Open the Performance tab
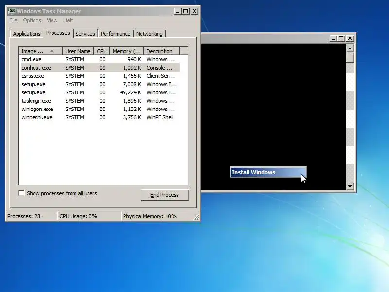Viewport: 389px width, 292px height. click(x=116, y=34)
